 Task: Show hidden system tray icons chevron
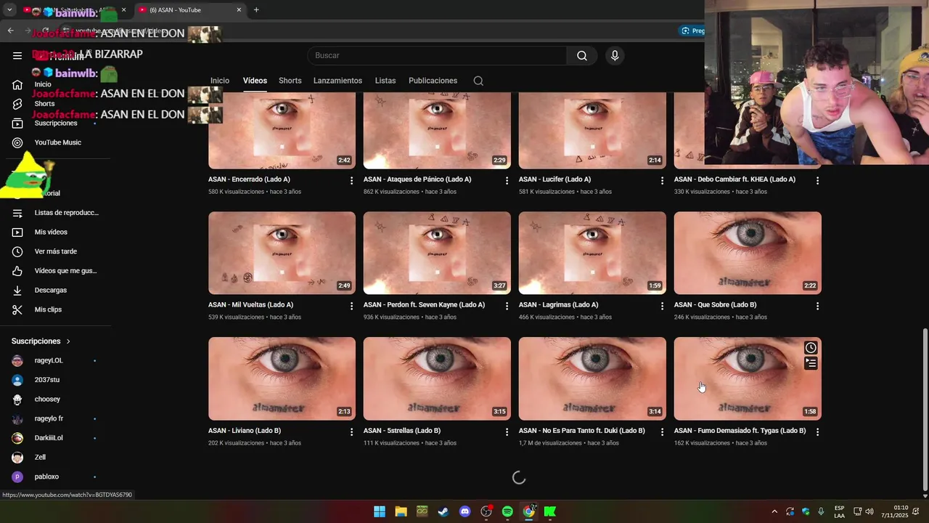coord(774,511)
